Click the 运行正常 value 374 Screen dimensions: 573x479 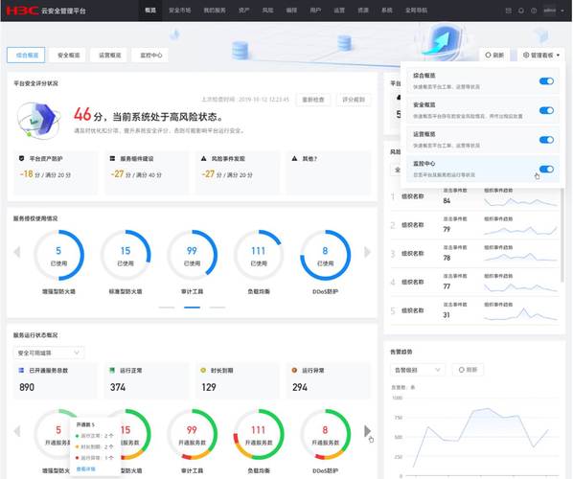(118, 387)
